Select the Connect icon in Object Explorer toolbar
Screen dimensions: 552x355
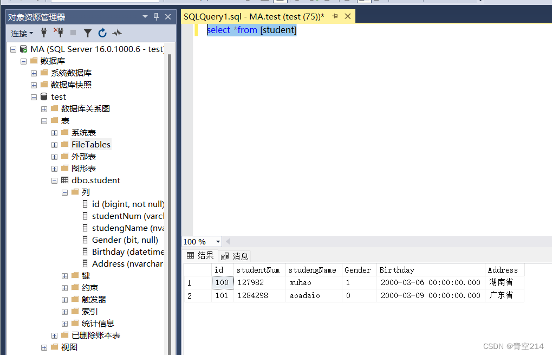pos(43,33)
